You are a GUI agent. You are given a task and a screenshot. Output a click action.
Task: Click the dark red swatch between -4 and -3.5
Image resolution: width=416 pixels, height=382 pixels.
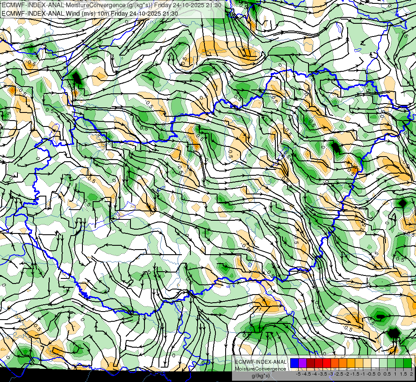coord(319,363)
